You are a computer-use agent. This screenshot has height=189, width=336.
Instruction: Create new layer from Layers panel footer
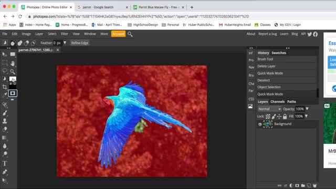(309, 185)
